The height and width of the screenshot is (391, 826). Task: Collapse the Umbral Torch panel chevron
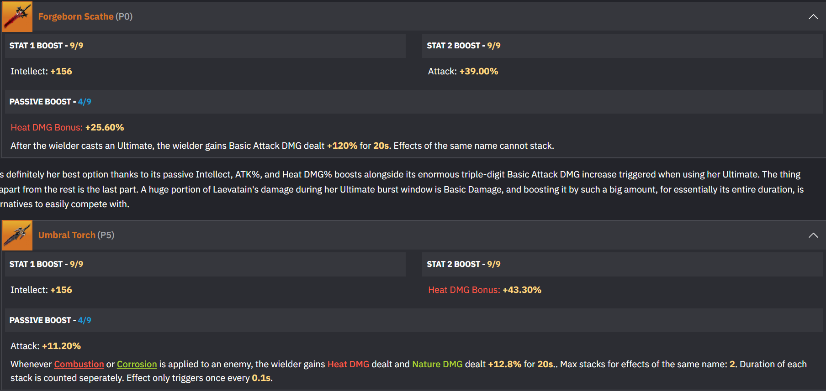(813, 235)
